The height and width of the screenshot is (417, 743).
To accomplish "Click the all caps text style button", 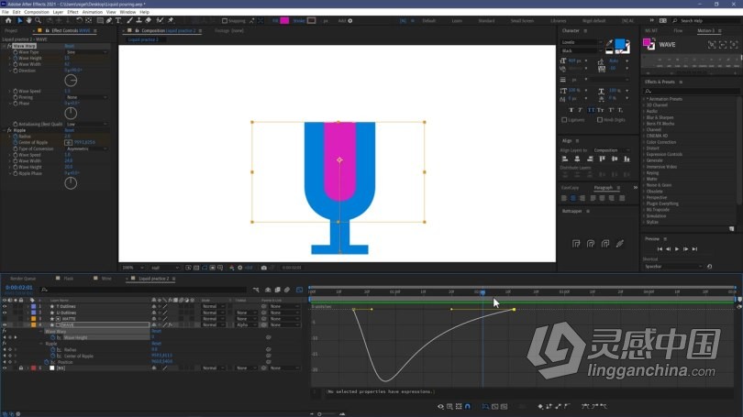I will (591, 110).
